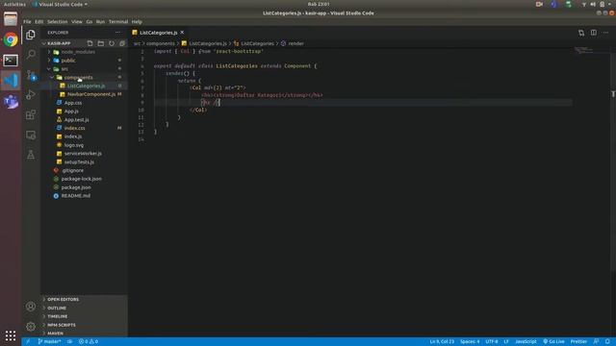Click Spaces: 4 indentation setting
The height and width of the screenshot is (346, 616).
[470, 342]
